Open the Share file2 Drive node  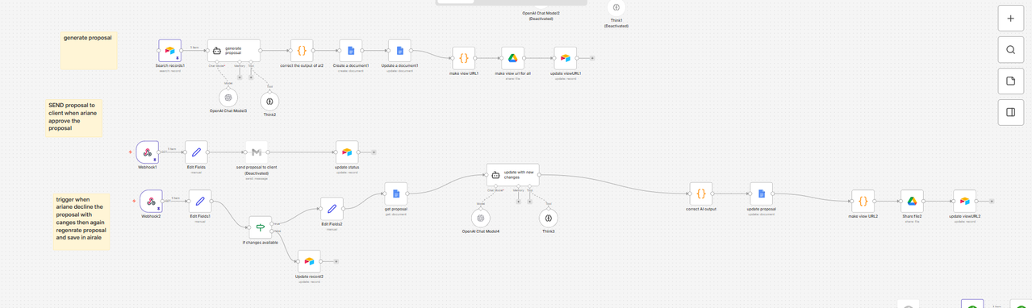click(912, 201)
